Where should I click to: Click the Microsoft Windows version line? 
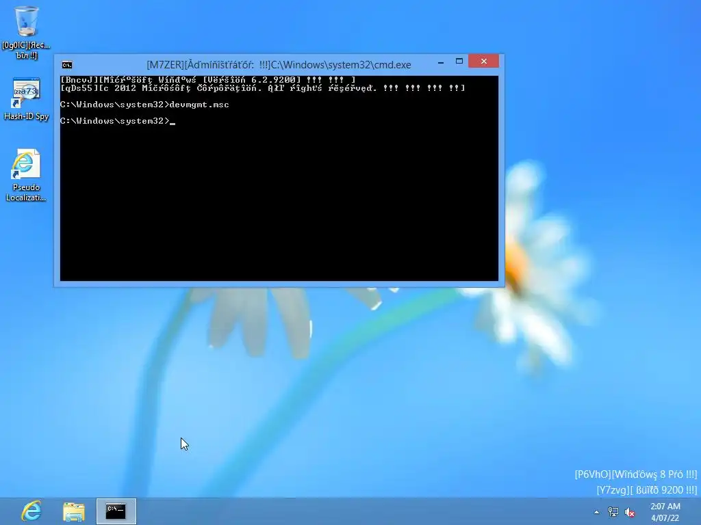pos(208,80)
